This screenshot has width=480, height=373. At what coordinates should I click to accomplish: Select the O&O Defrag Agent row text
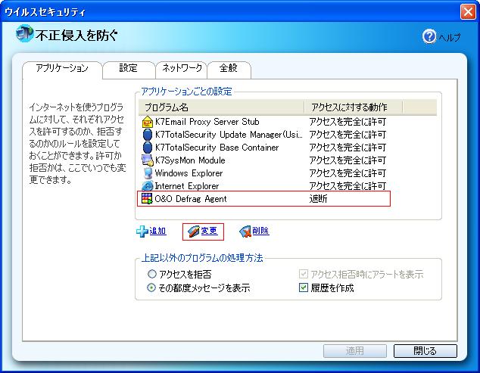(191, 199)
